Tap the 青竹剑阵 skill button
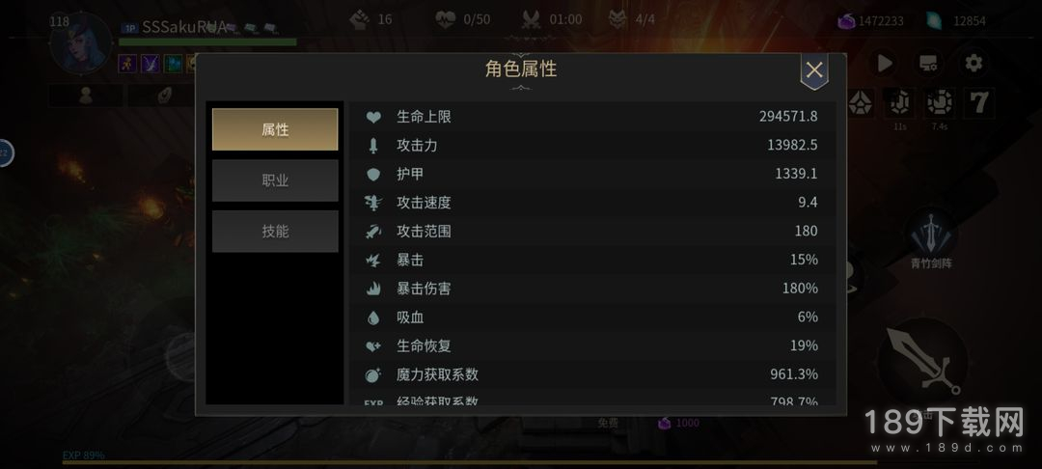Image resolution: width=1042 pixels, height=469 pixels. point(931,237)
